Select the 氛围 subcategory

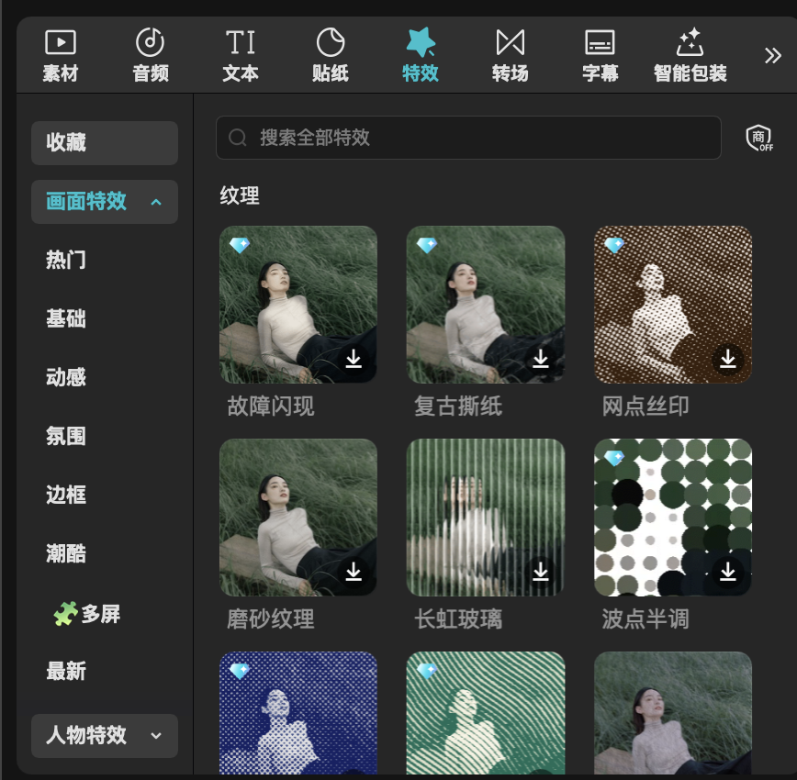(66, 437)
